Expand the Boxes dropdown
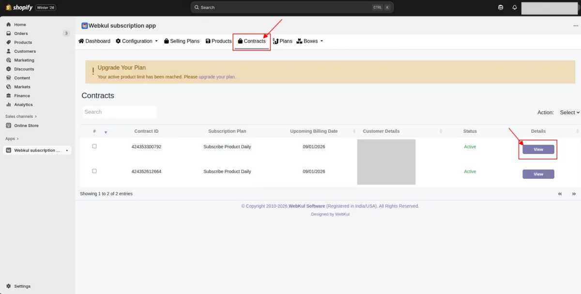 pyautogui.click(x=310, y=41)
